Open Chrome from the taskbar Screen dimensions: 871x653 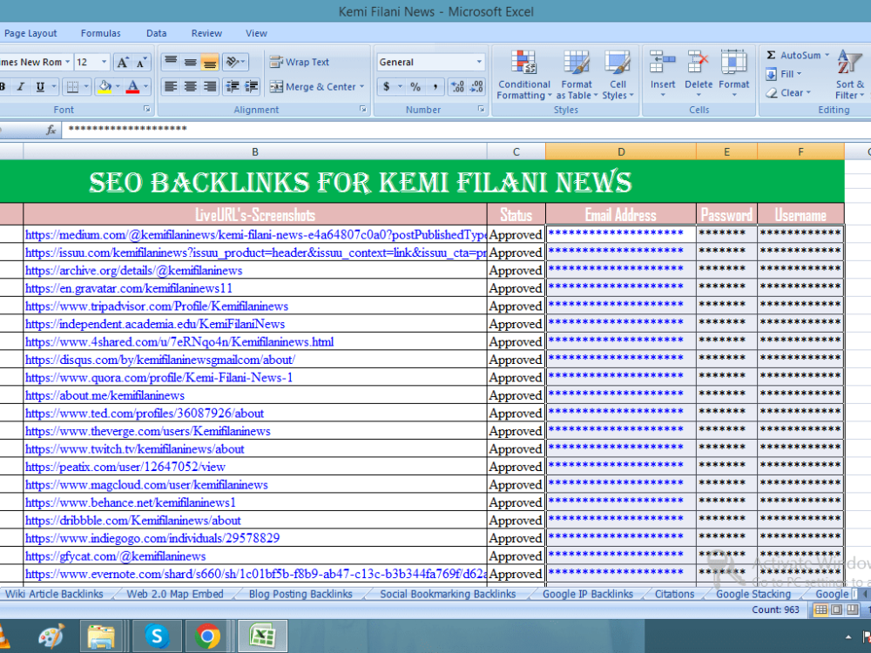click(207, 636)
